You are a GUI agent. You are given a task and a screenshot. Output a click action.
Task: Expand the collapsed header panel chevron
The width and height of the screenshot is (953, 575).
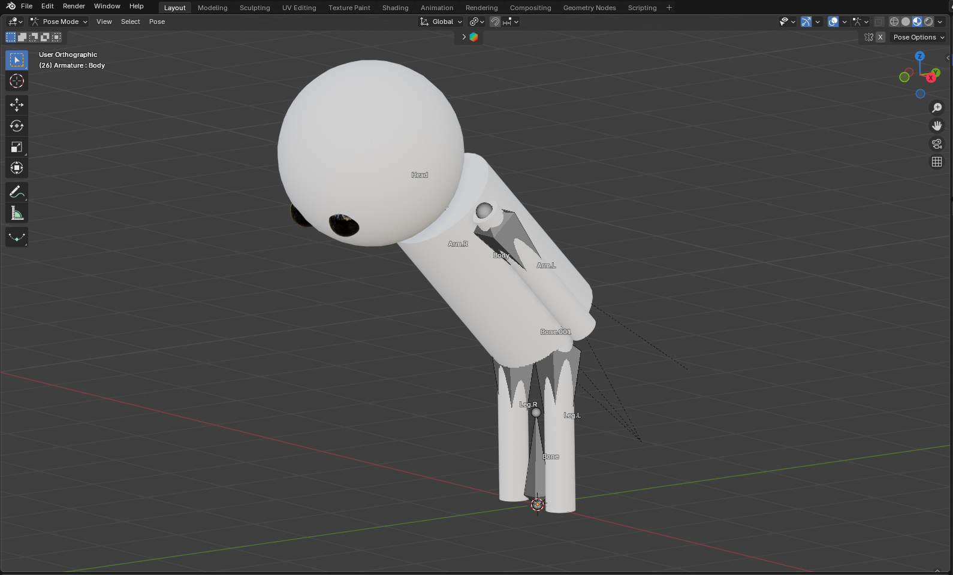click(464, 37)
